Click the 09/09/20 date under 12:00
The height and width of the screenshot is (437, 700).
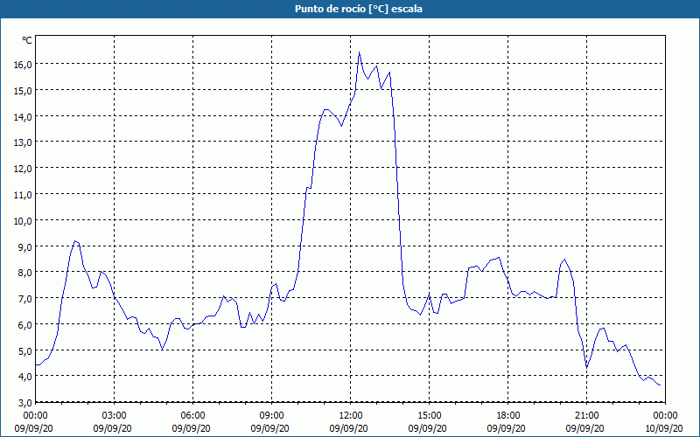[x=349, y=428]
